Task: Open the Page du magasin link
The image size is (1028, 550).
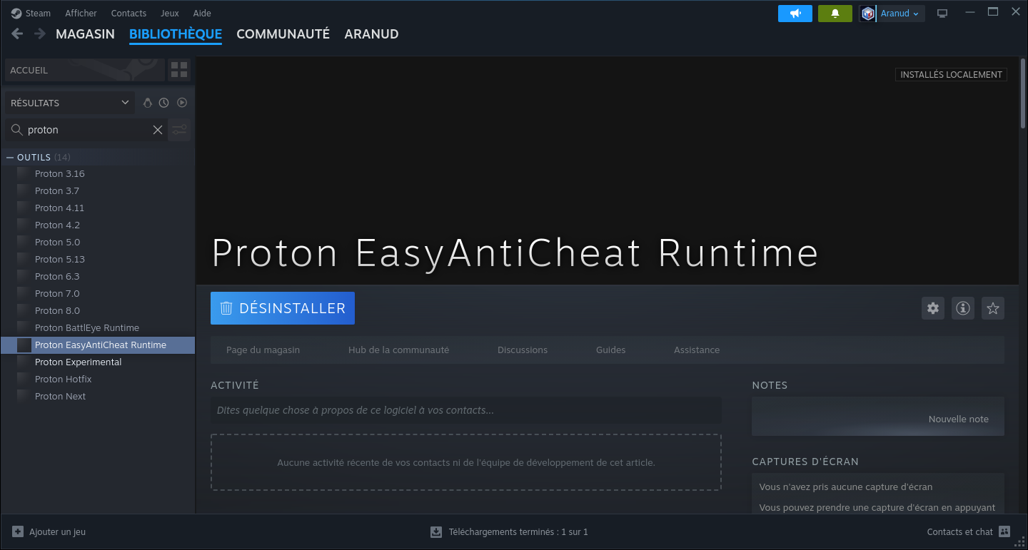Action: (263, 350)
